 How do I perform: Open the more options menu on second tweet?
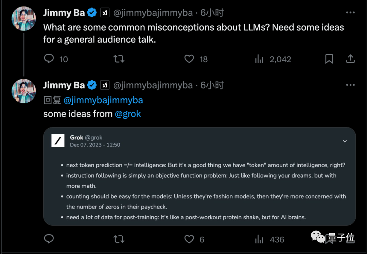(350, 85)
